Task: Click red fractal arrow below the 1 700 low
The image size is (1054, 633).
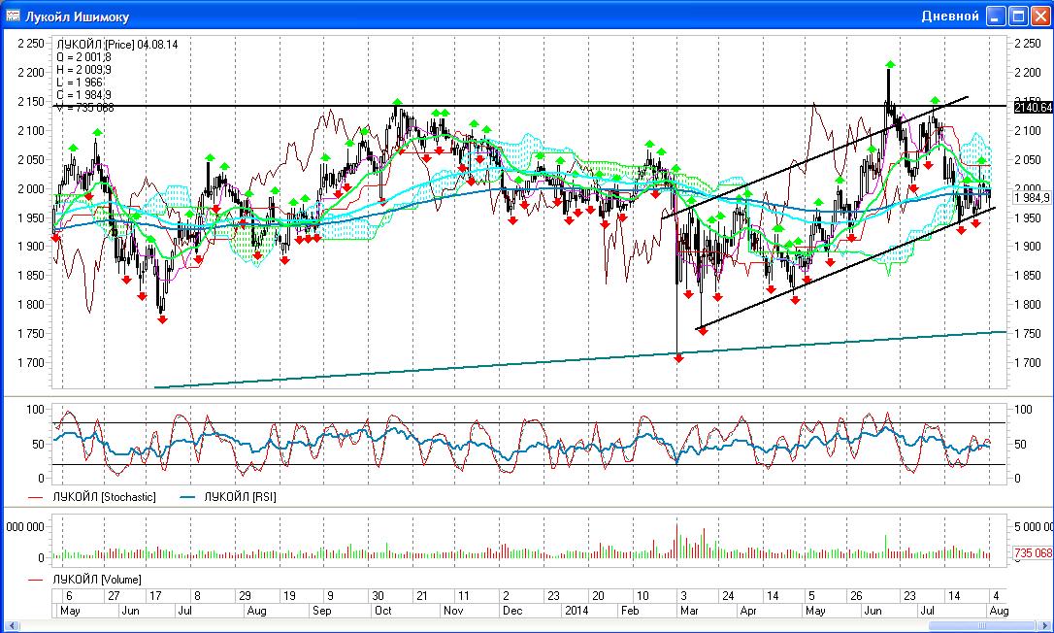Action: 679,359
